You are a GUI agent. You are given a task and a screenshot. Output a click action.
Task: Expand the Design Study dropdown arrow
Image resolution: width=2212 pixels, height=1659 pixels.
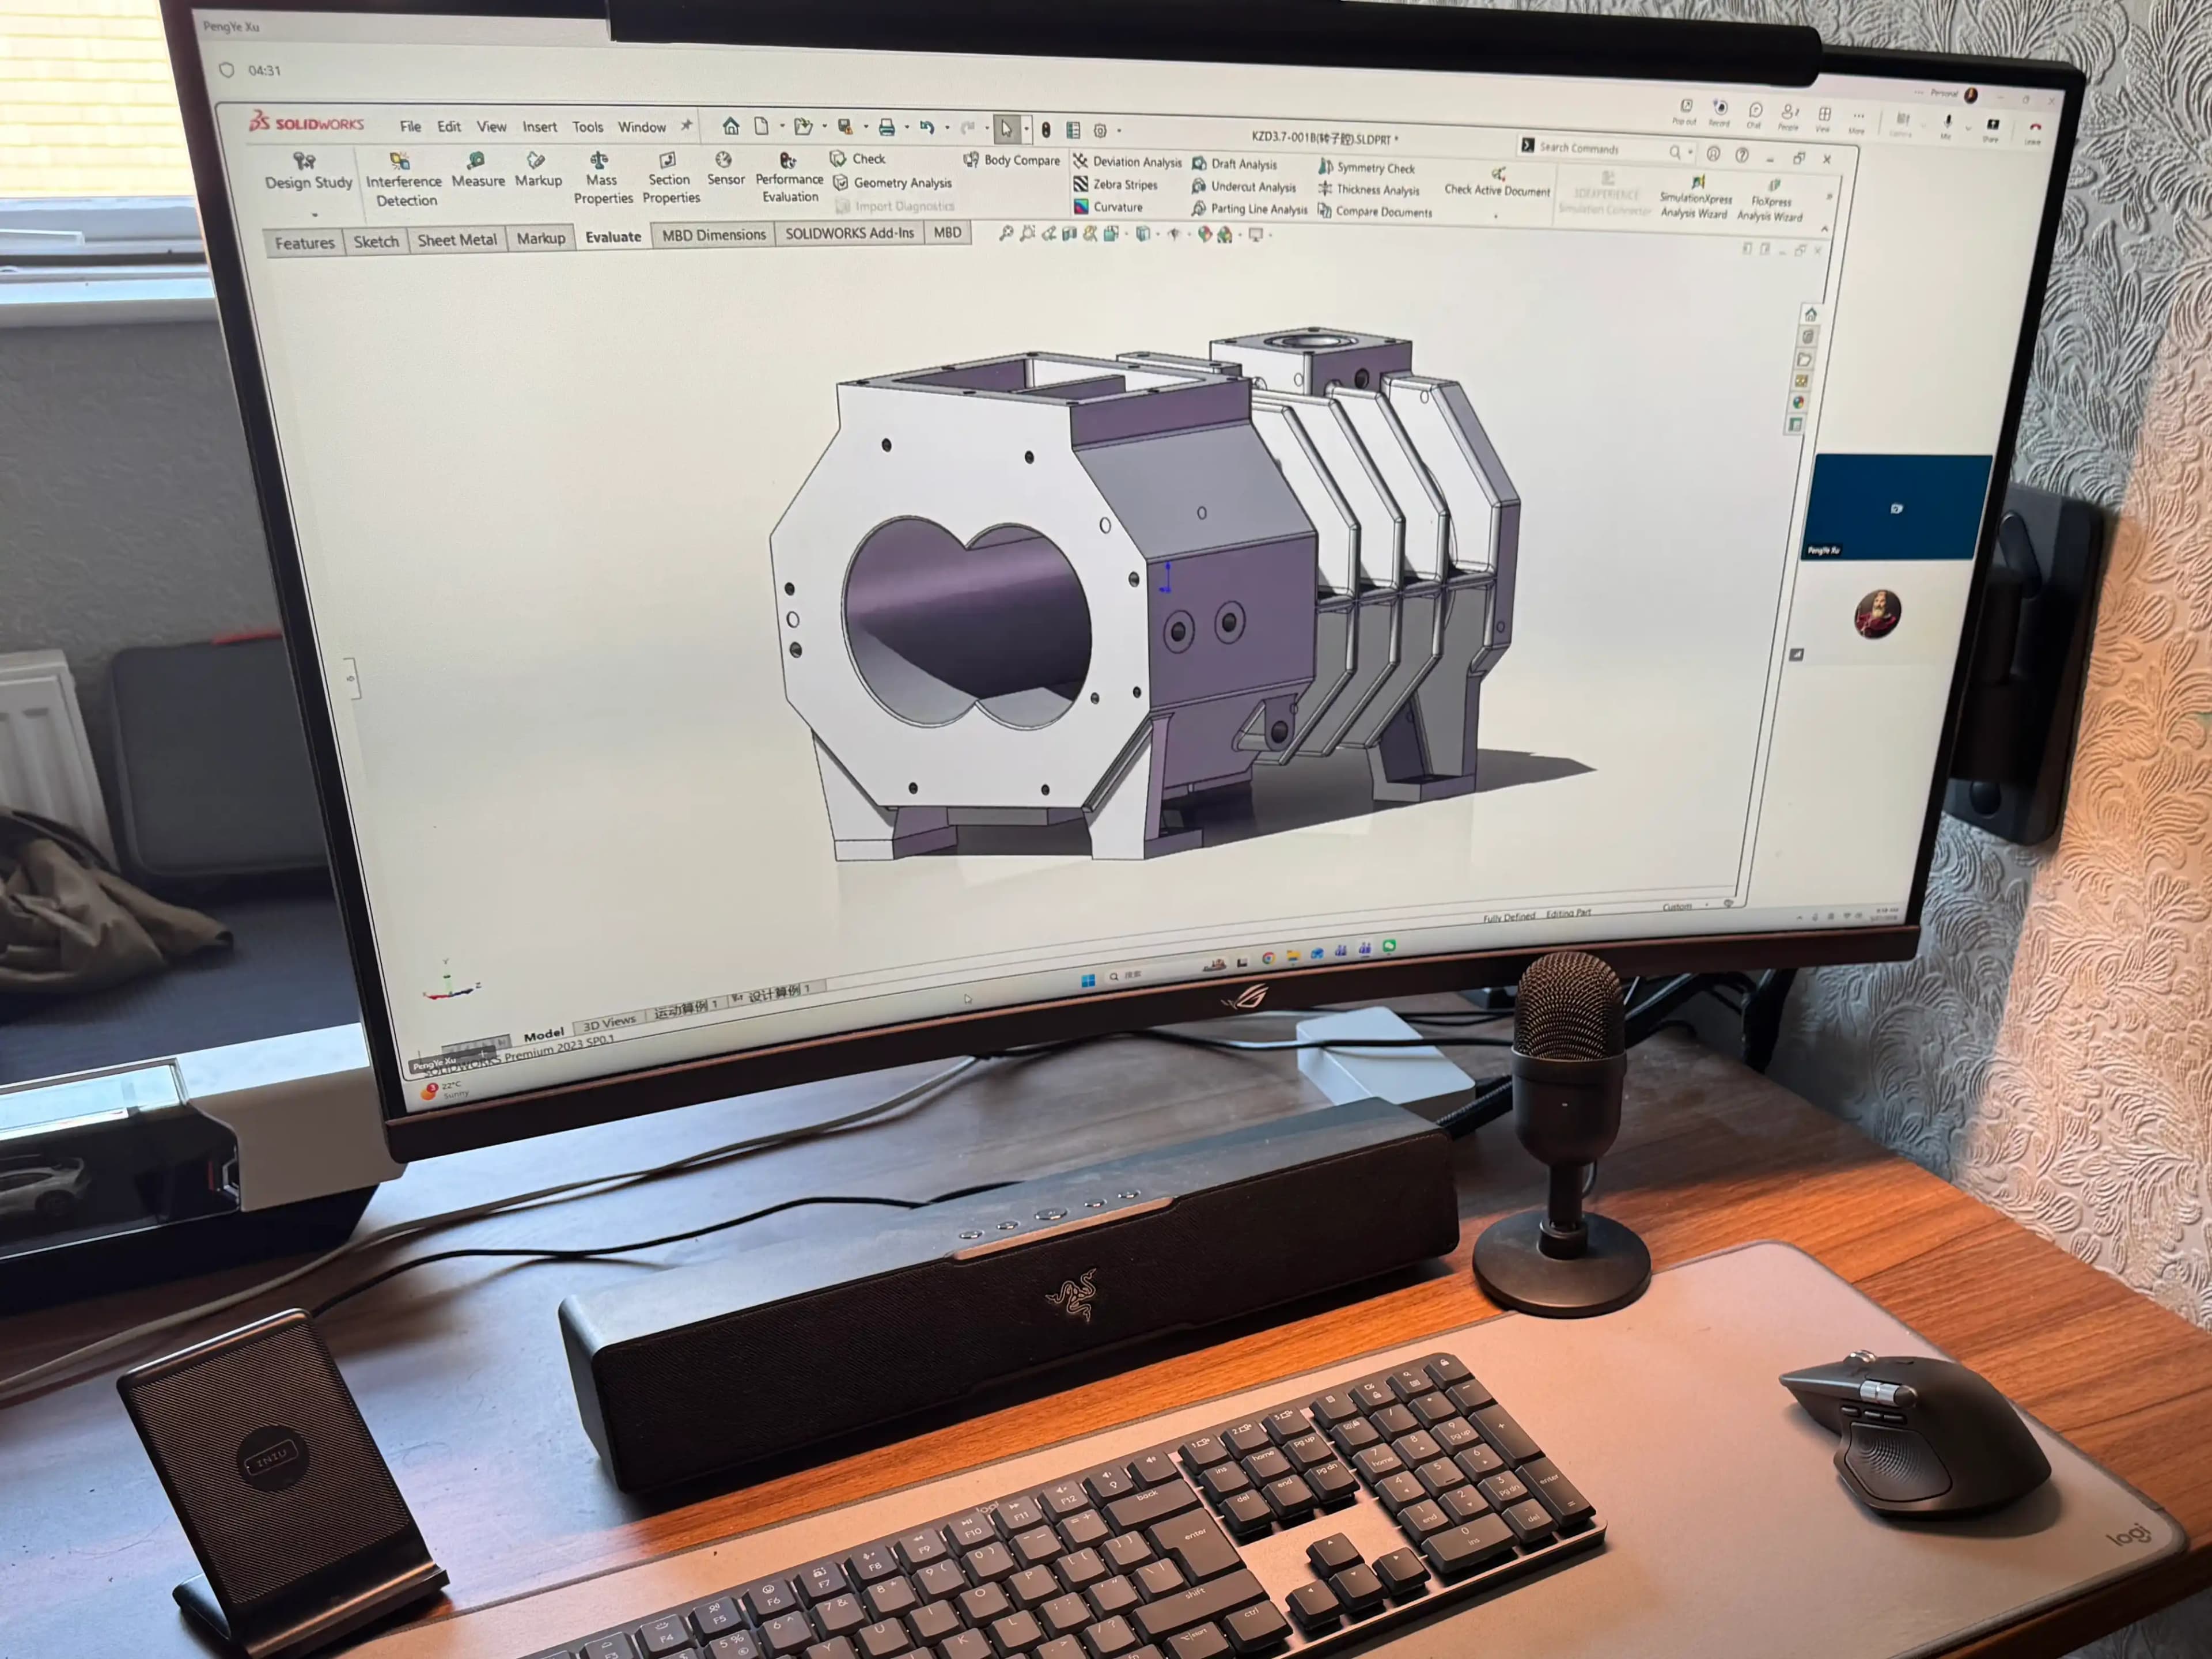coord(314,214)
